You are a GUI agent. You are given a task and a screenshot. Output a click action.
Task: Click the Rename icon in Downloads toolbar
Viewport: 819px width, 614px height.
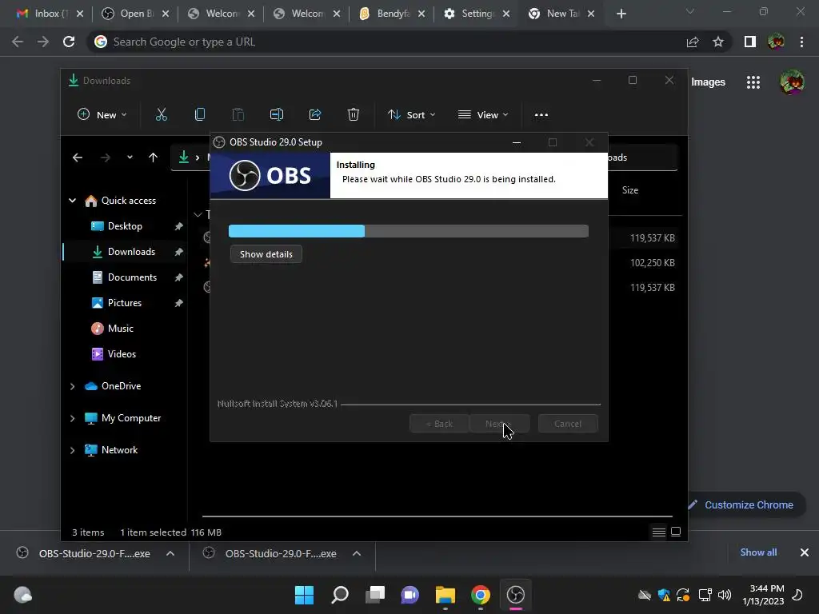(276, 115)
